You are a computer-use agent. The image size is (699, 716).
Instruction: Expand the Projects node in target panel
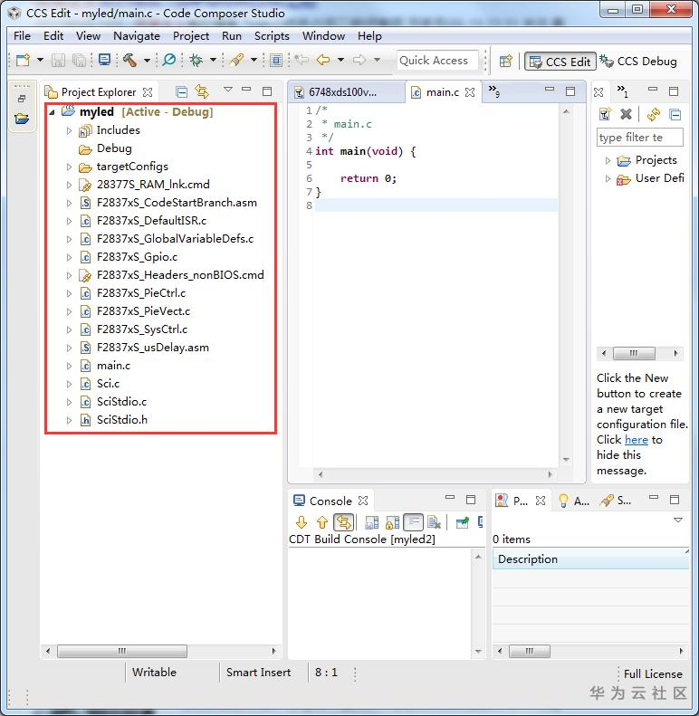(608, 161)
